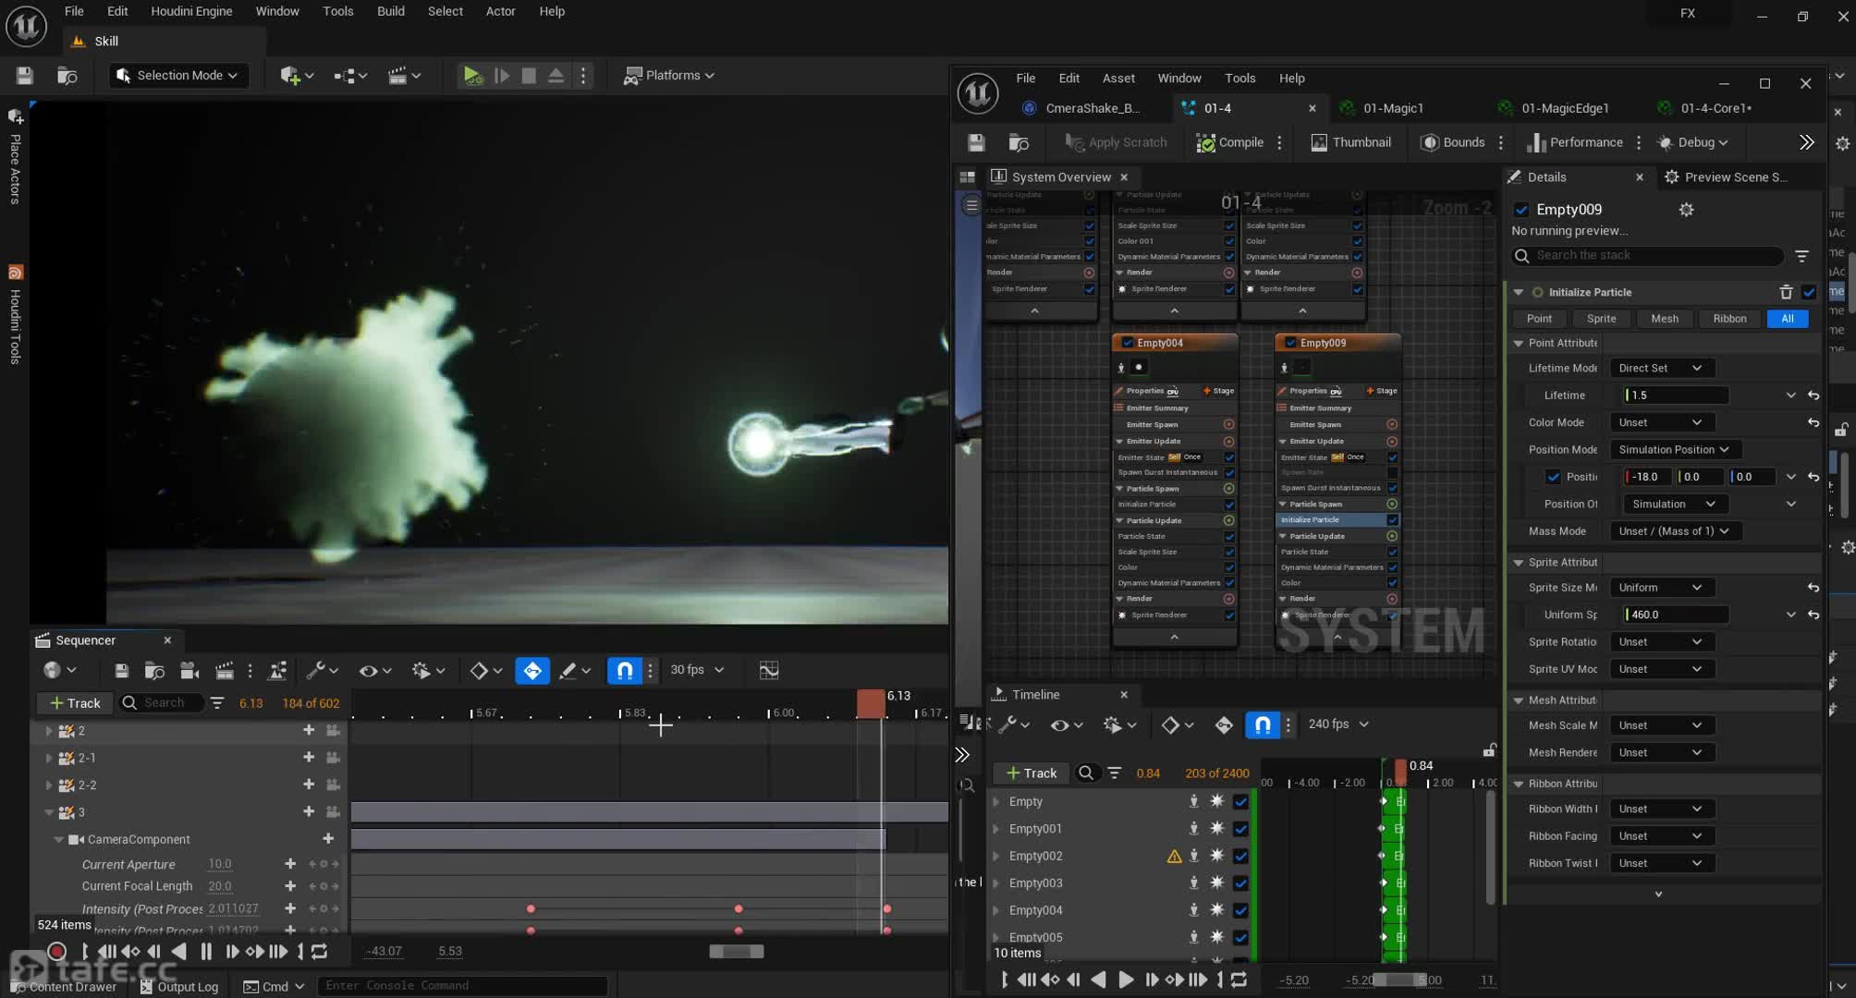The width and height of the screenshot is (1856, 998).
Task: Click the Apply Scratch button
Action: [x=1116, y=142]
